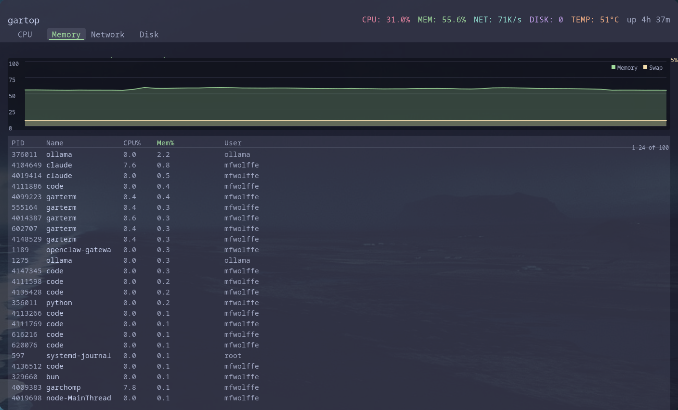Switch to the CPU tab
Image resolution: width=678 pixels, height=410 pixels.
coord(24,34)
